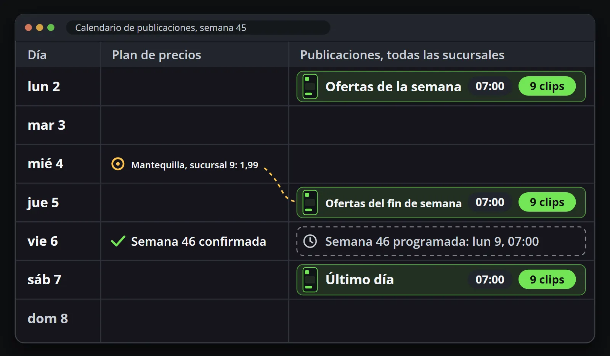Click the Mantequilla, sucursal 9: 1,99 note

(x=194, y=165)
